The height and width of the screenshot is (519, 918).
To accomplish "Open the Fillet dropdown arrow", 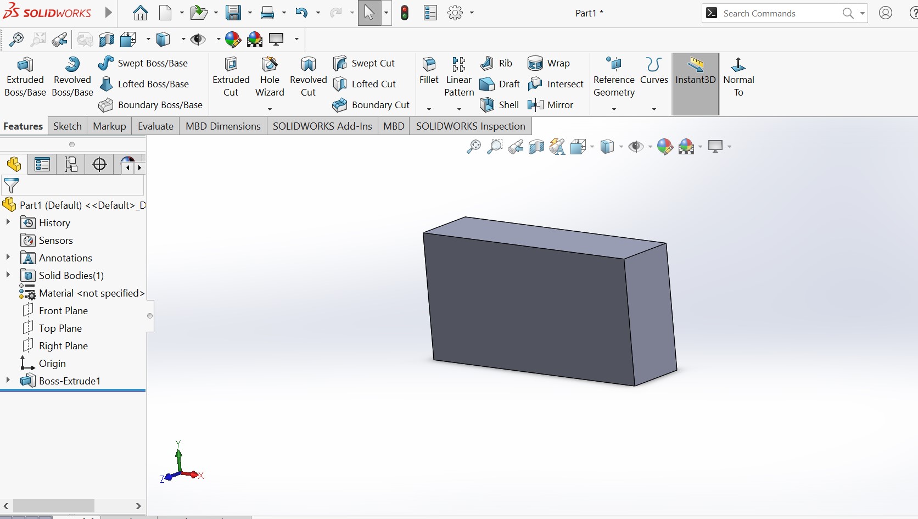I will point(429,109).
